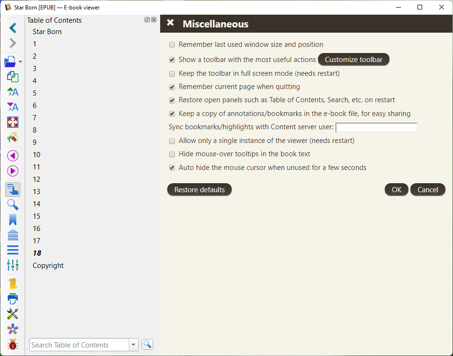Open search with the magnifying glass icon

pyautogui.click(x=13, y=205)
